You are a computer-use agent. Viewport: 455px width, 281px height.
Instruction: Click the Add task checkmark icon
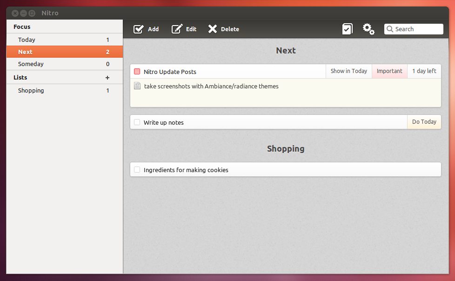139,29
